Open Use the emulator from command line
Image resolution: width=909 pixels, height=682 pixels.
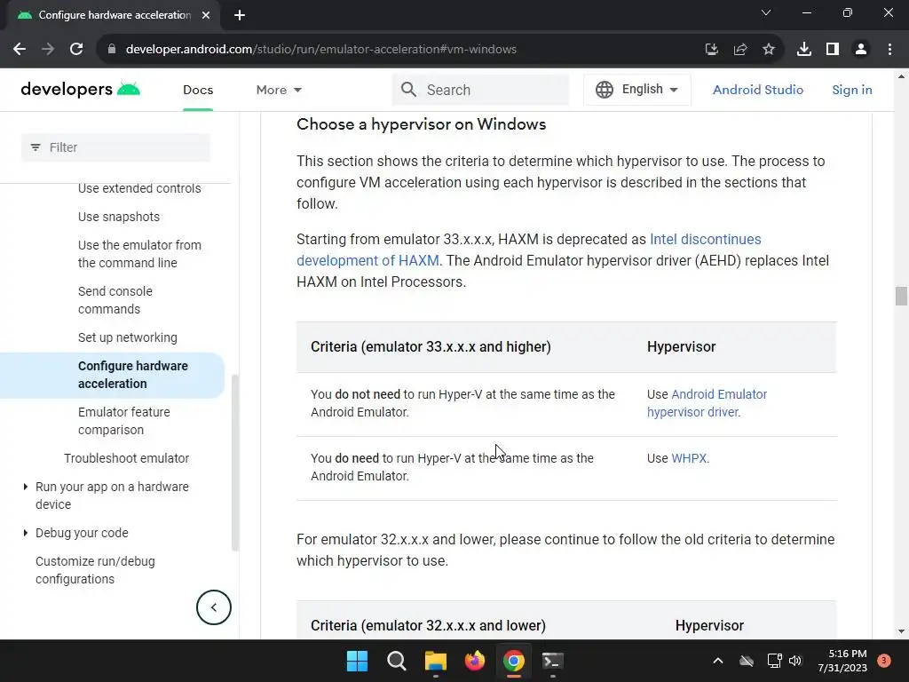click(139, 254)
